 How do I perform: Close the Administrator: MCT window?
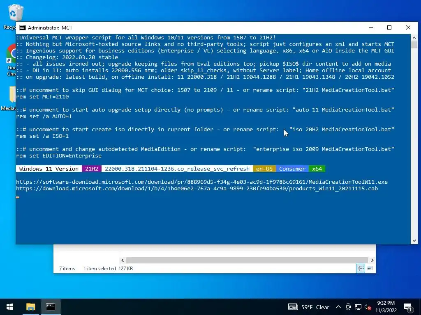[408, 27]
